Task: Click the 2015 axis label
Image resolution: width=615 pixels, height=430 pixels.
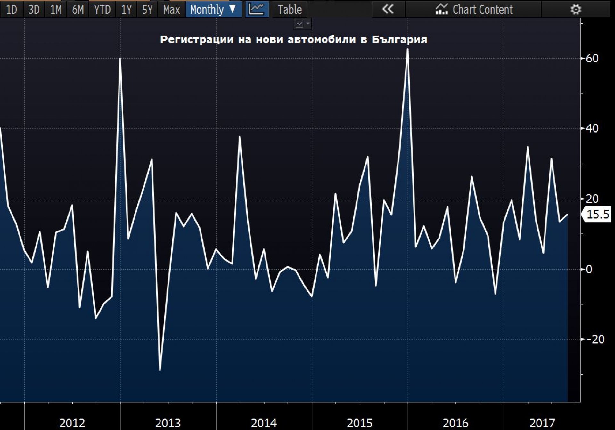Action: coord(359,423)
